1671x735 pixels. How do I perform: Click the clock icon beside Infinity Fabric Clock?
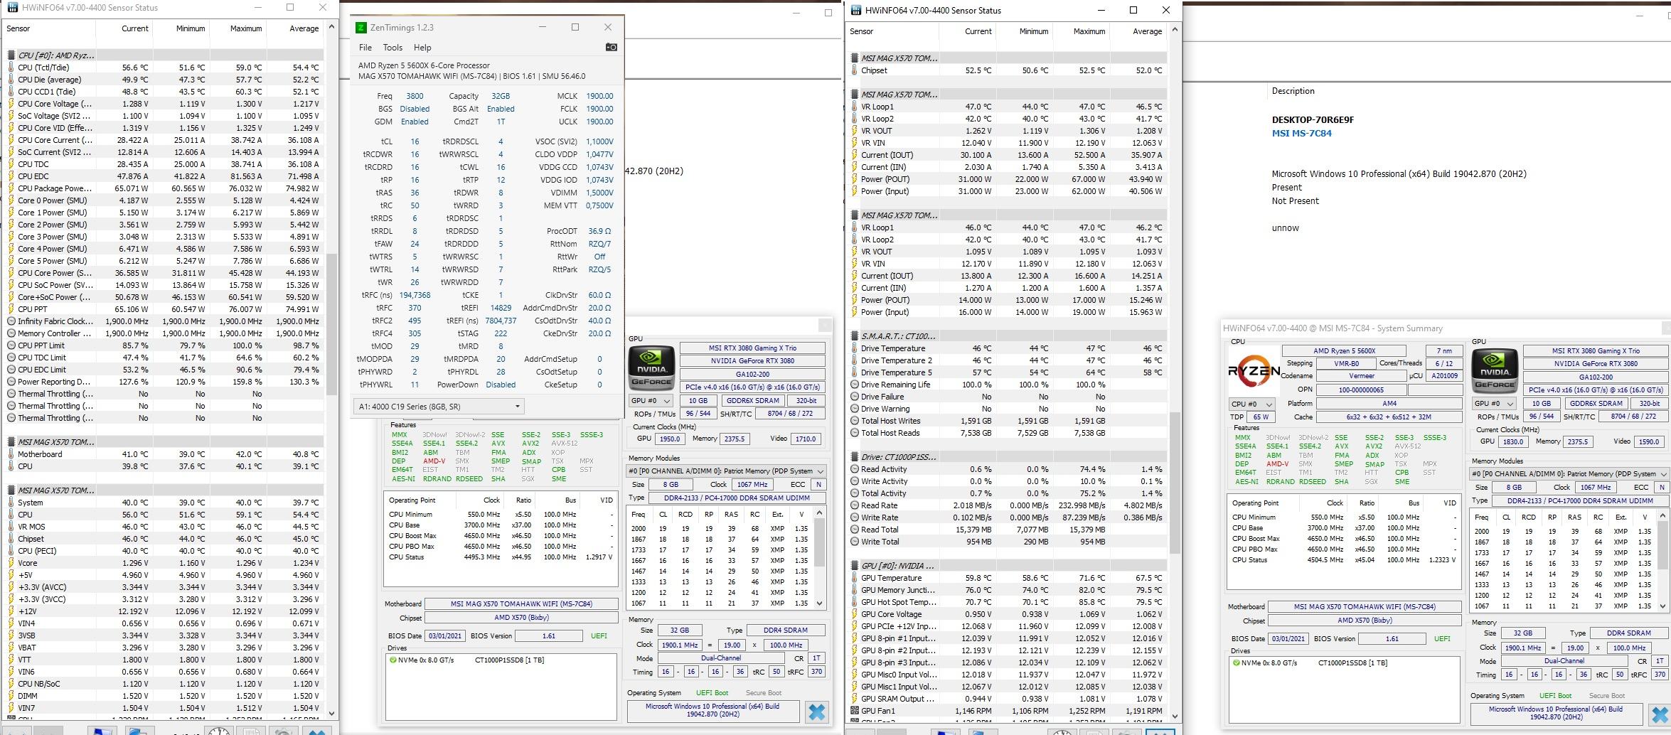coord(11,321)
